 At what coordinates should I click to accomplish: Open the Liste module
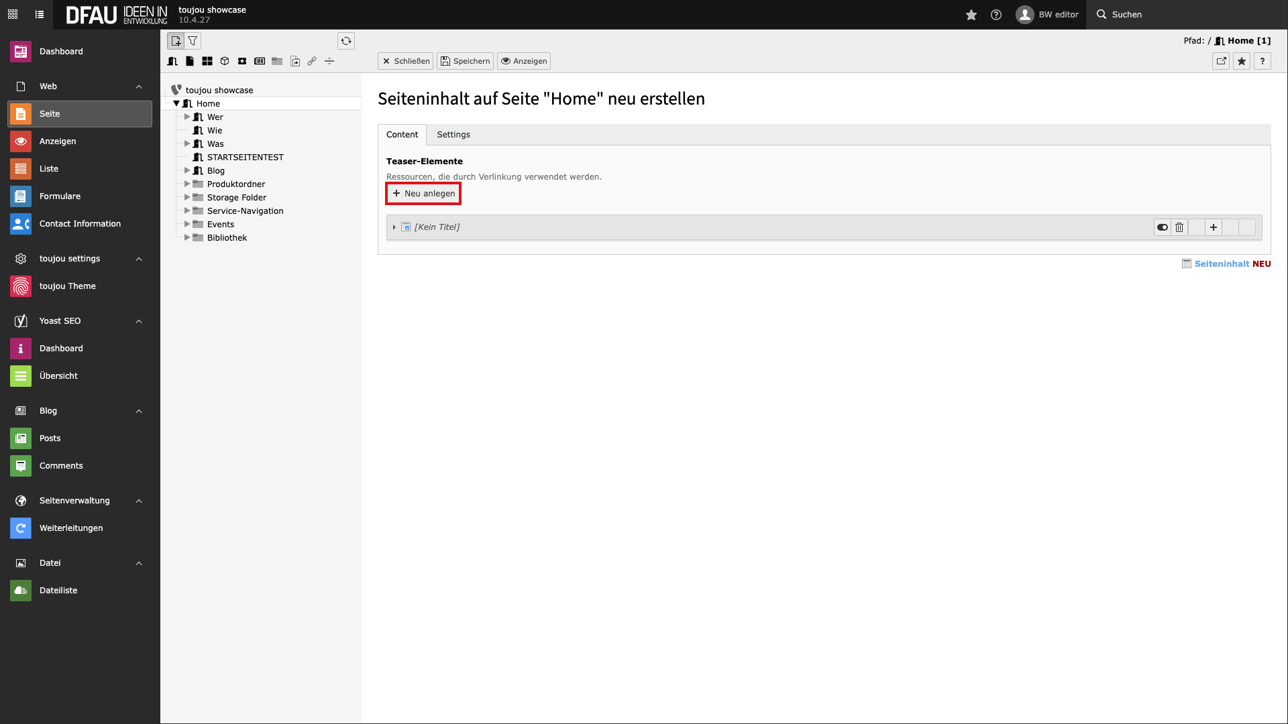(x=49, y=169)
